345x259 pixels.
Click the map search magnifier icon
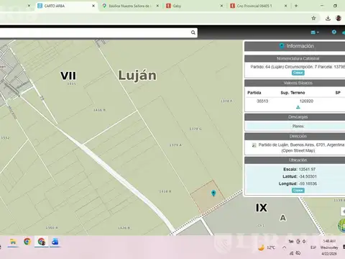pyautogui.click(x=193, y=32)
